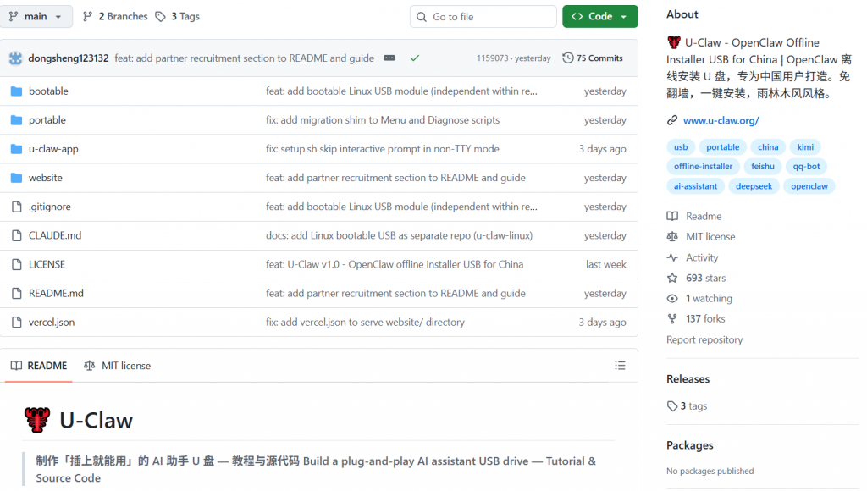Image resolution: width=867 pixels, height=491 pixels.
Task: Open the bootable folder
Action: tap(48, 91)
